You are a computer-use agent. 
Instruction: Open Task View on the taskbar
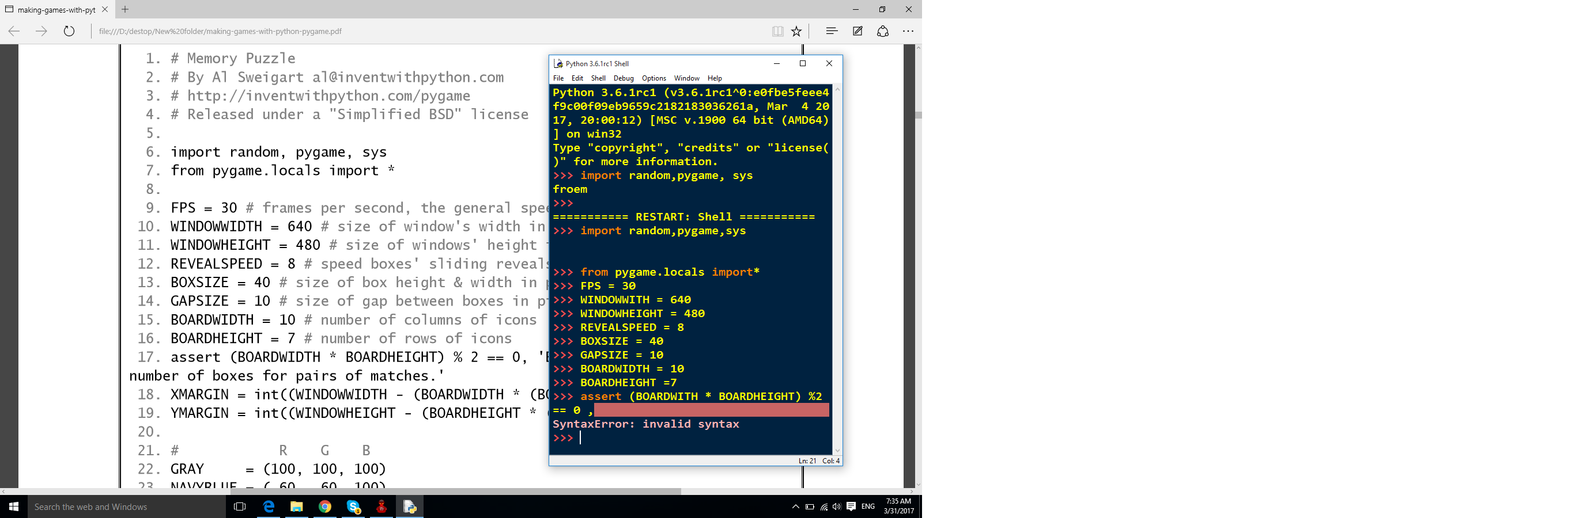[240, 506]
